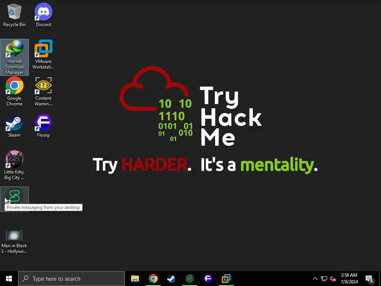381x286 pixels.
Task: Show hidden system tray icons
Action: (x=315, y=279)
